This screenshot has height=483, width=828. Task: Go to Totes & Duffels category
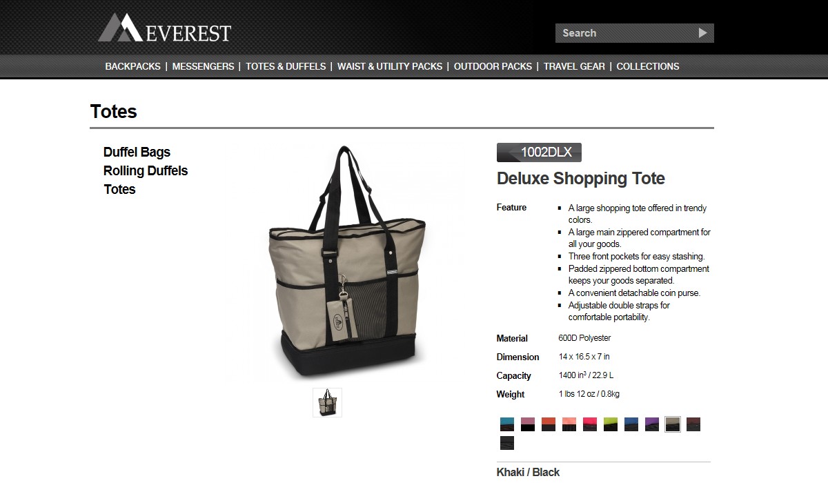286,66
